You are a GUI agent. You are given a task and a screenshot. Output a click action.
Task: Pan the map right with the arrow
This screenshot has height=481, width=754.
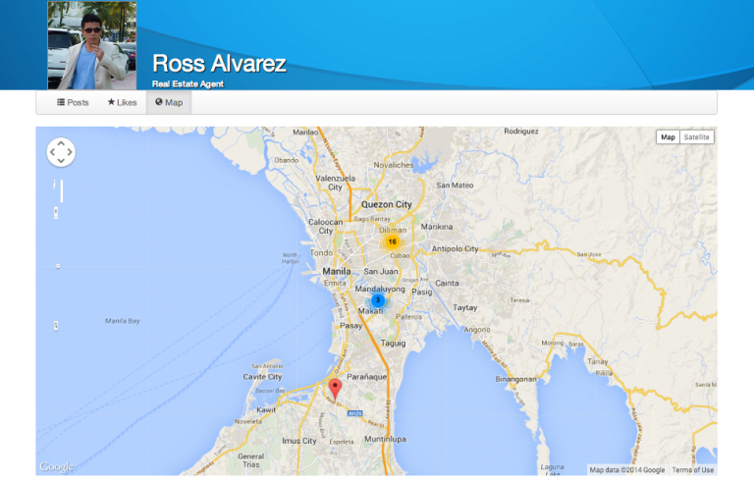point(70,152)
